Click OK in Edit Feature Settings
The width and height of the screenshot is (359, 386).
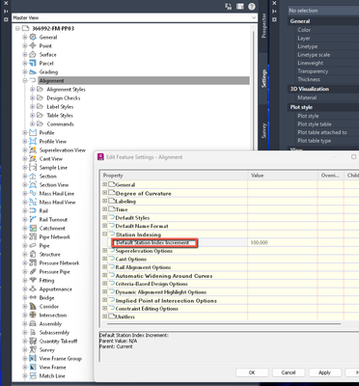(x=252, y=372)
